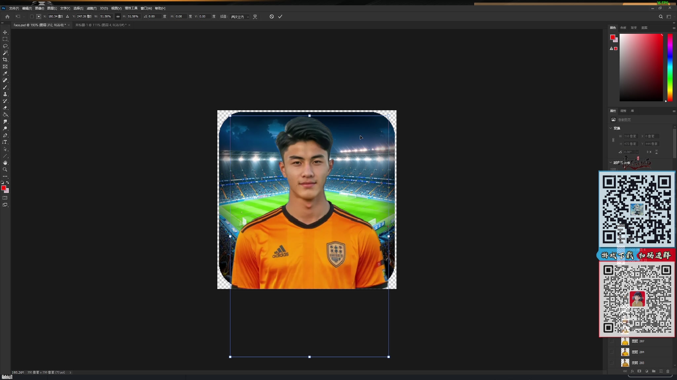Toggle visibility of layer 图层 287
The width and height of the screenshot is (677, 380).
pos(612,341)
